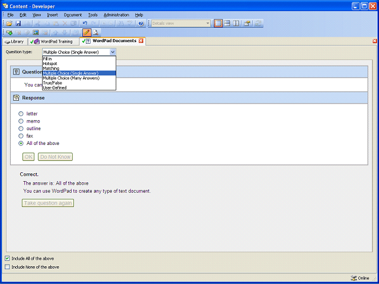
Task: Click the grayed Find binoculars icon
Action: pos(121,24)
